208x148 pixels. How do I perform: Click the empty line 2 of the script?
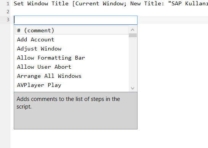109,12
